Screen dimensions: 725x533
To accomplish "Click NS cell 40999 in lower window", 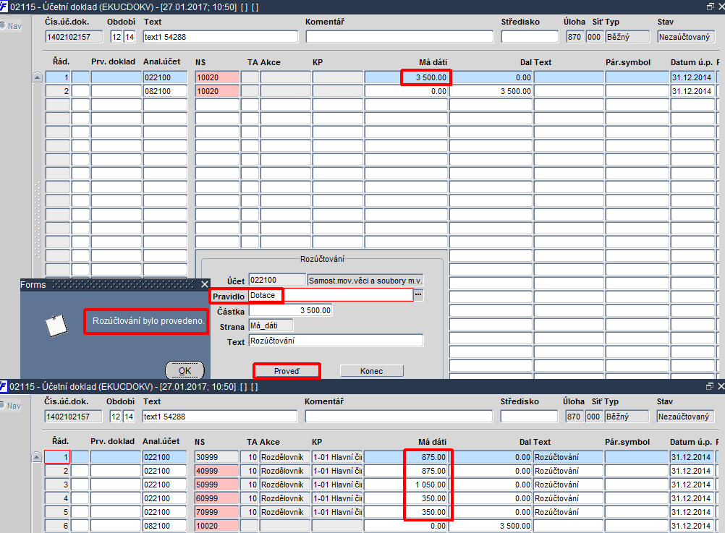I will tap(216, 471).
